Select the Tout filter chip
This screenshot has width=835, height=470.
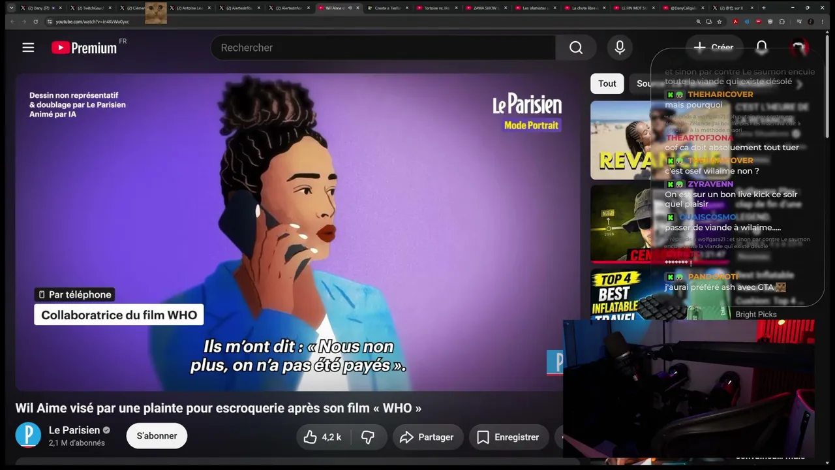pos(607,84)
